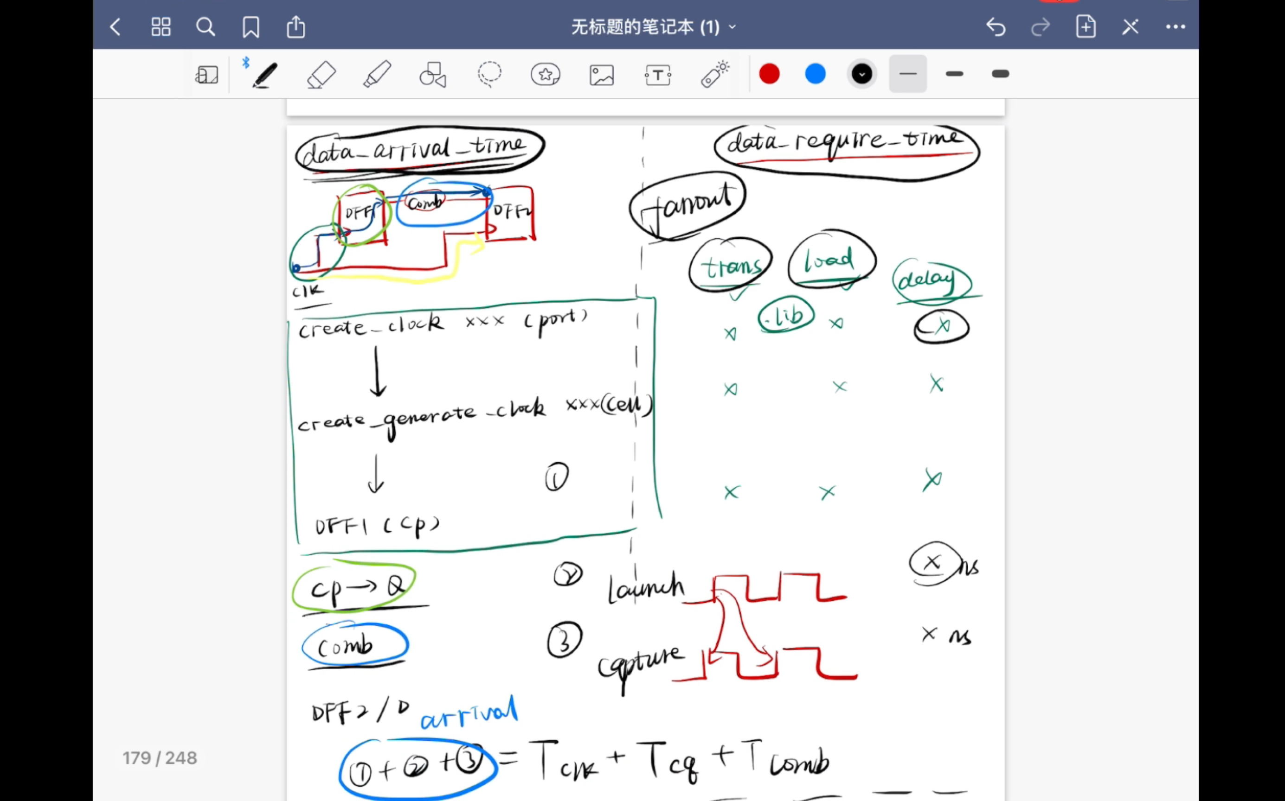
Task: Activate the Laser pointer tool
Action: [714, 75]
